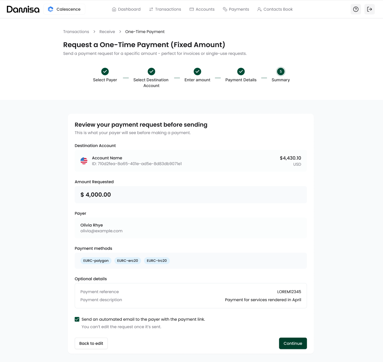Click the Payment Details step checkmark
This screenshot has height=362, width=383.
241,72
